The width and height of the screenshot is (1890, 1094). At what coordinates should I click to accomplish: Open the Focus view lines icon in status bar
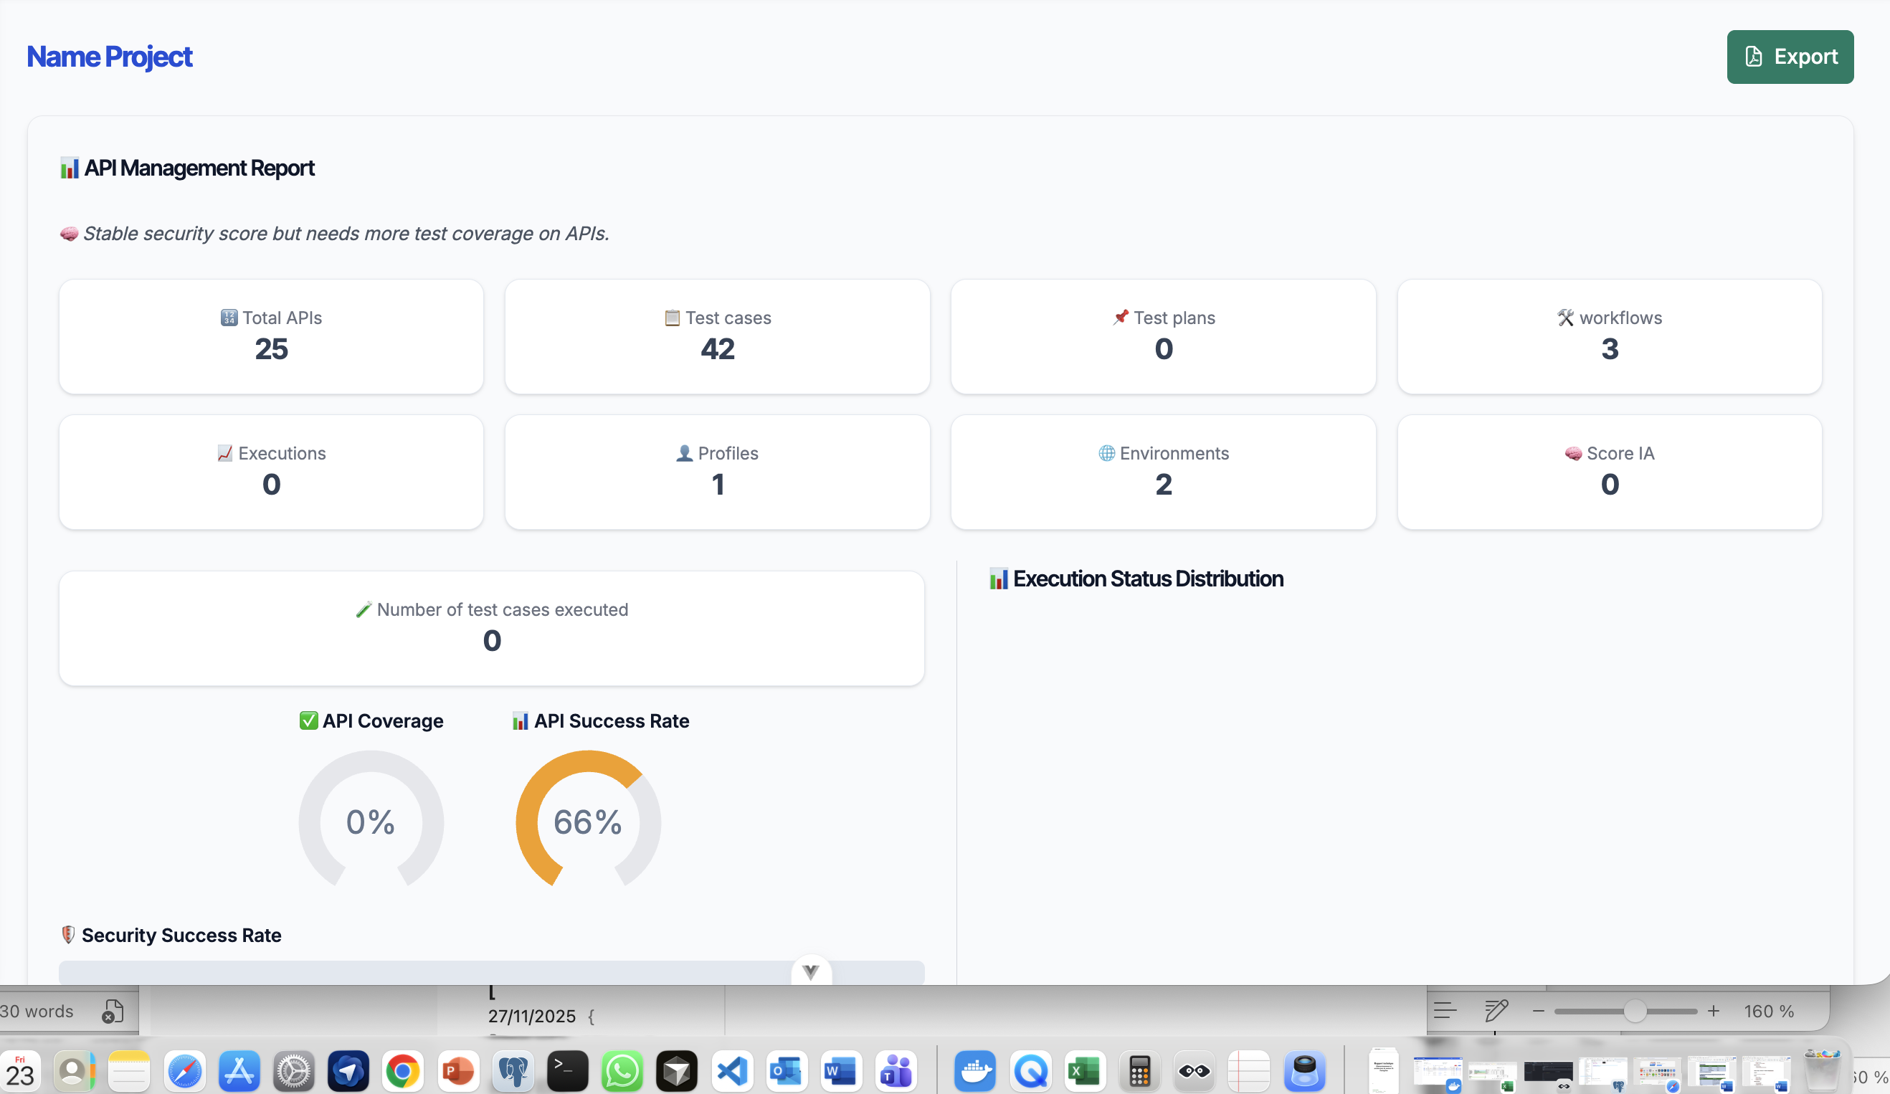click(x=1445, y=1011)
